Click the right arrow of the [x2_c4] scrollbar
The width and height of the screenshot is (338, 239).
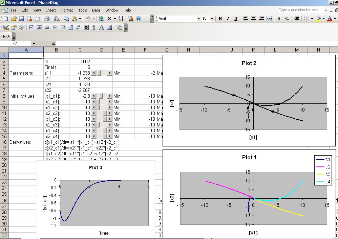click(110, 136)
